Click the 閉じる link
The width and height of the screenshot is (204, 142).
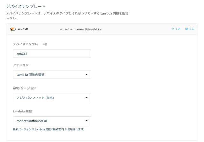190,29
